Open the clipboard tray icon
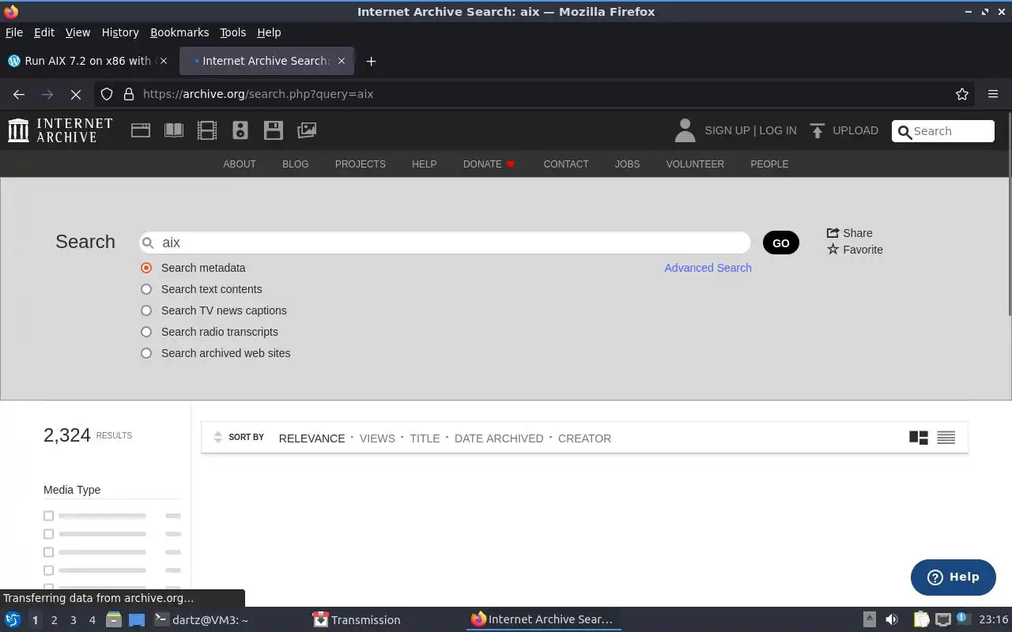 [x=921, y=620]
